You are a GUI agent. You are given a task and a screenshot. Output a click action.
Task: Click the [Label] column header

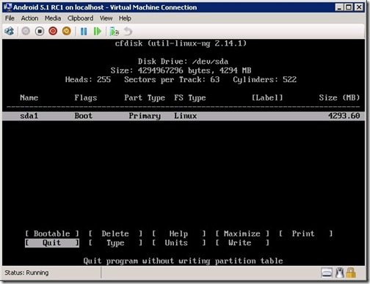[x=267, y=98]
